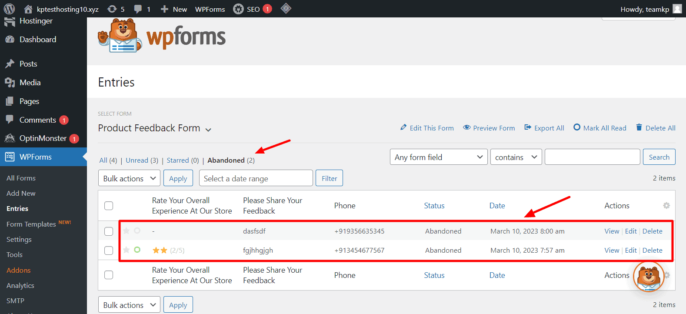Toggle read status circle for fgjhhgjgh entry
Screen dimensions: 686x314
[137, 250]
